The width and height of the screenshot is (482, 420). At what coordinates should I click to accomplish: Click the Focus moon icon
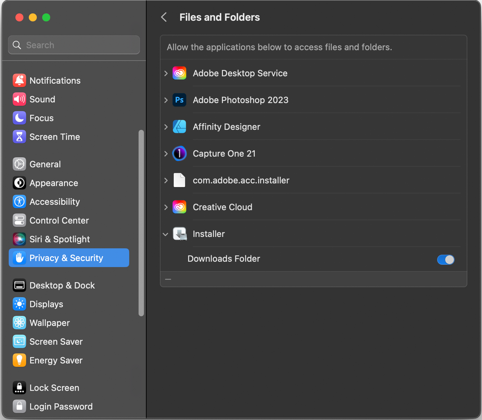pyautogui.click(x=19, y=118)
